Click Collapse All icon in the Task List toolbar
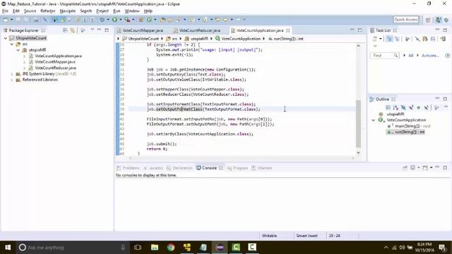This screenshot has height=254, width=452. [433, 39]
